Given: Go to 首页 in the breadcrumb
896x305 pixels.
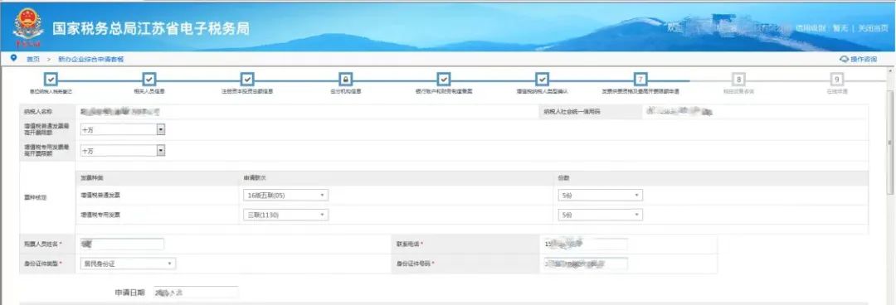Looking at the screenshot, I should pyautogui.click(x=33, y=60).
